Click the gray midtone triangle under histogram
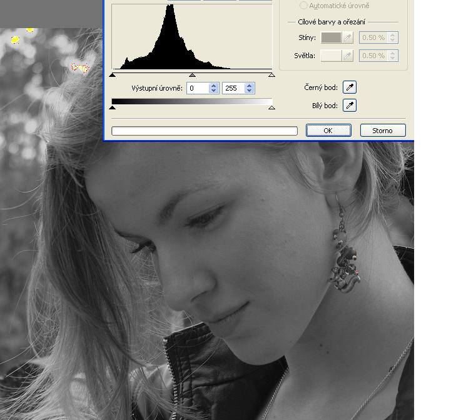The height and width of the screenshot is (420, 456). pyautogui.click(x=192, y=75)
